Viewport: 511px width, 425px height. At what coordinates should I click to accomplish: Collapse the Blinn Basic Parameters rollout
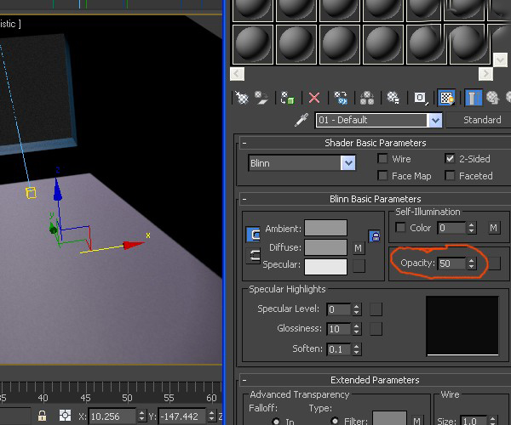point(244,199)
